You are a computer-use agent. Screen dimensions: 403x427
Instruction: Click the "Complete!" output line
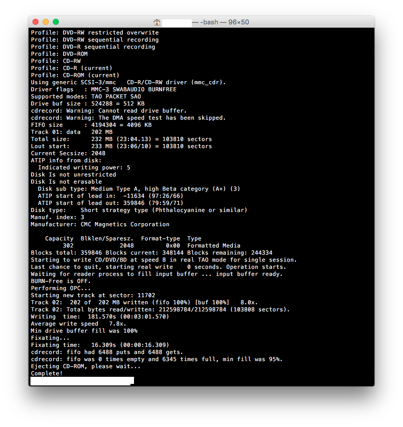[47, 373]
